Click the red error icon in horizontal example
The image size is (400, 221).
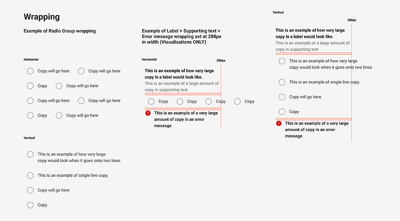[x=148, y=113]
